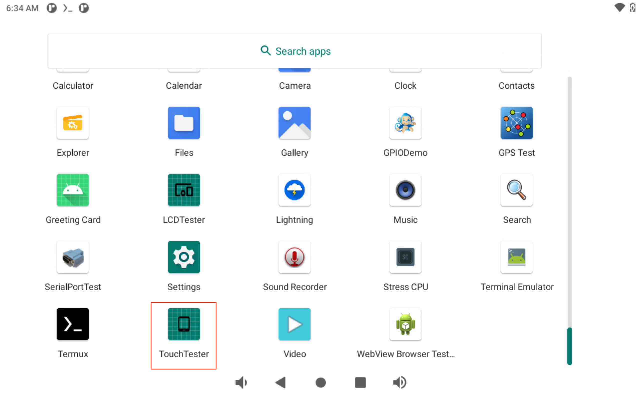Open the Termux app

[73, 324]
